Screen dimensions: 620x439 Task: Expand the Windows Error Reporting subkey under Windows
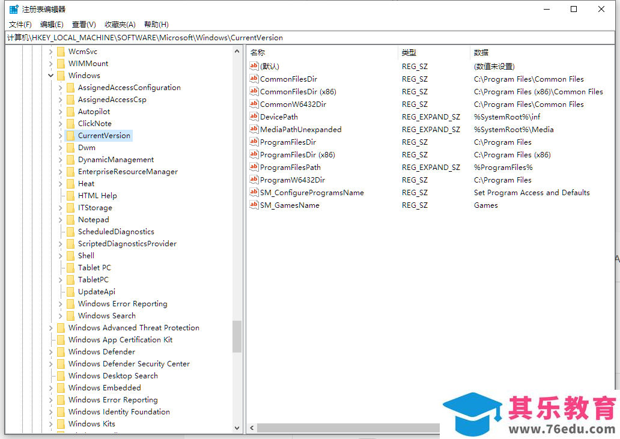pos(60,304)
